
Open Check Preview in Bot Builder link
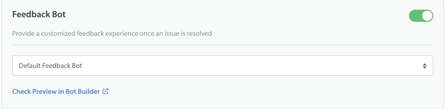(60, 92)
